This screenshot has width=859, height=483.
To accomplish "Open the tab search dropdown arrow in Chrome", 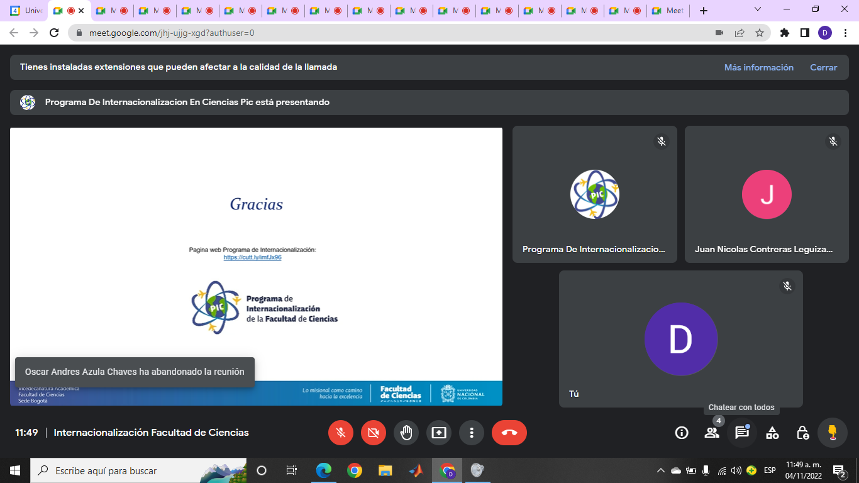I will coord(757,10).
